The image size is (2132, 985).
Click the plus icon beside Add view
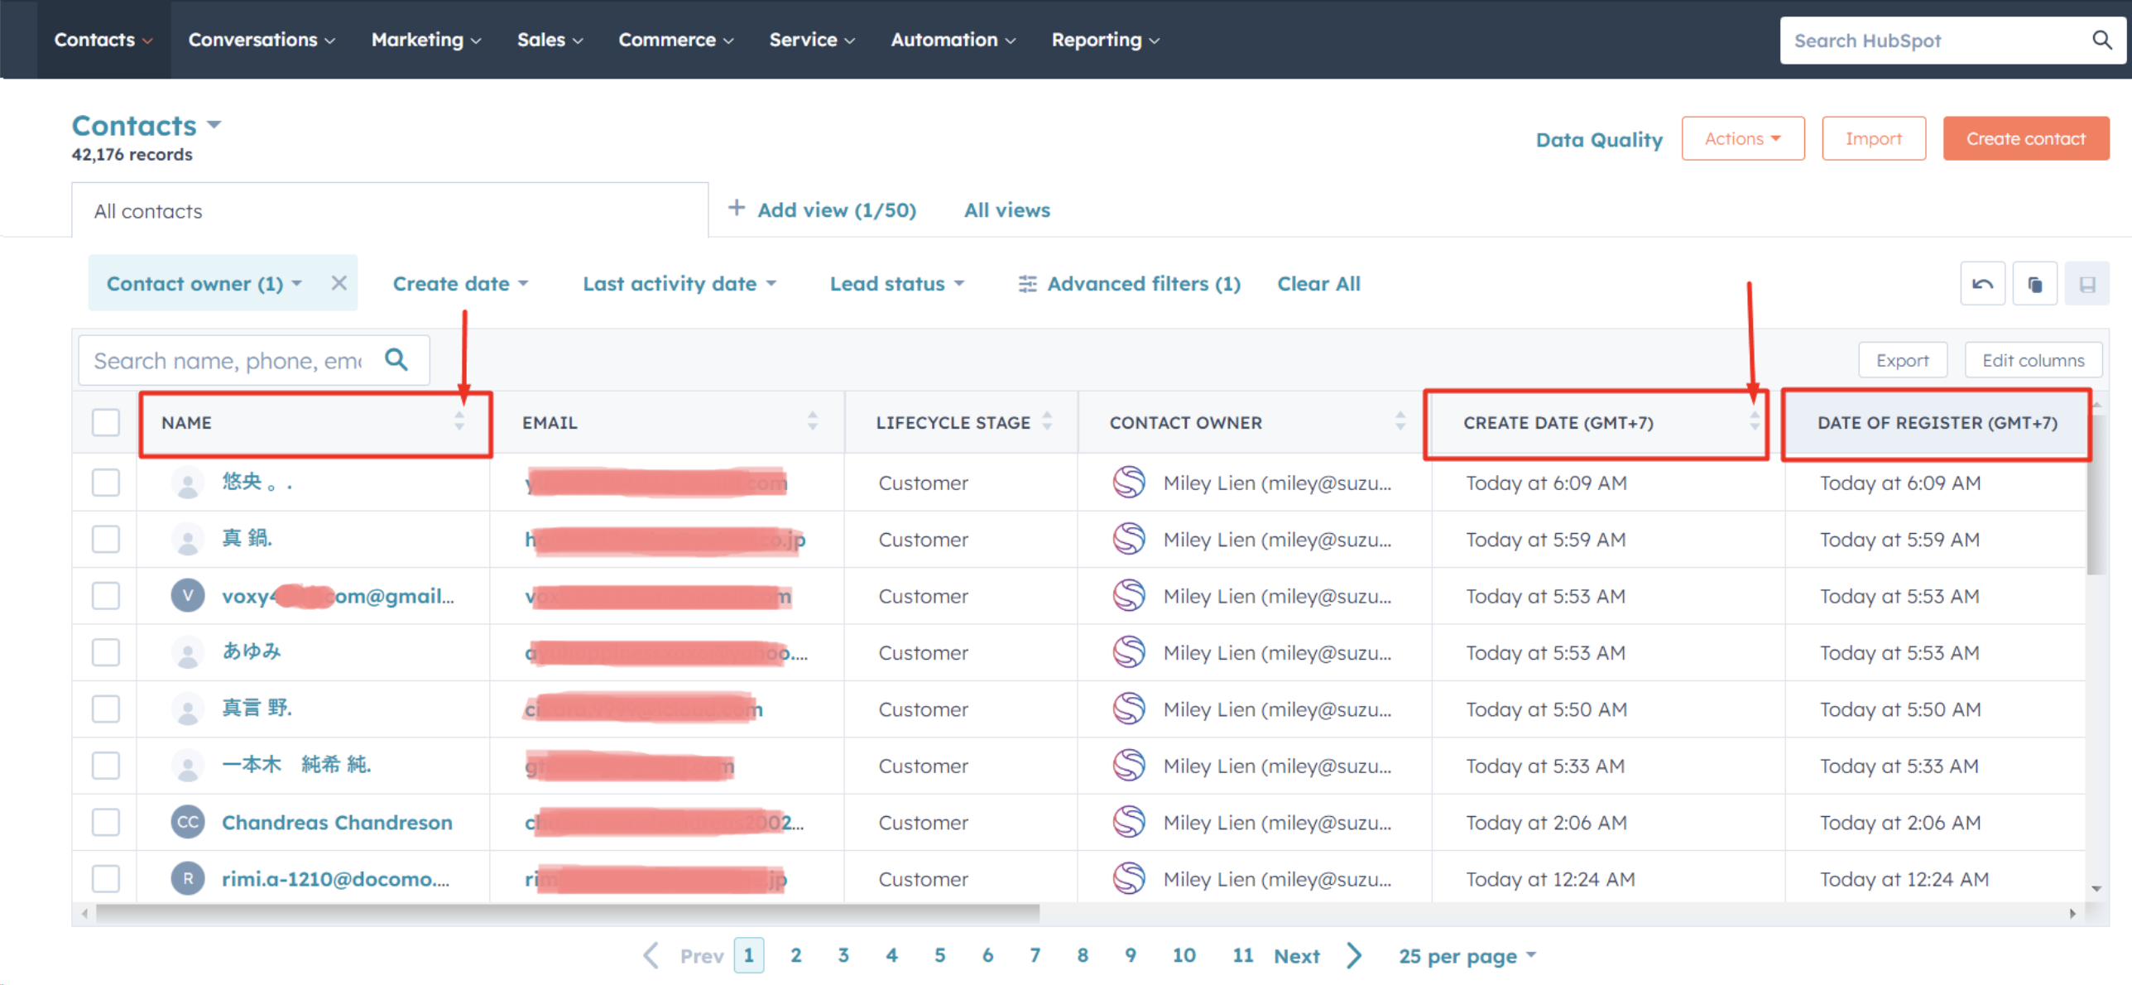pos(736,208)
